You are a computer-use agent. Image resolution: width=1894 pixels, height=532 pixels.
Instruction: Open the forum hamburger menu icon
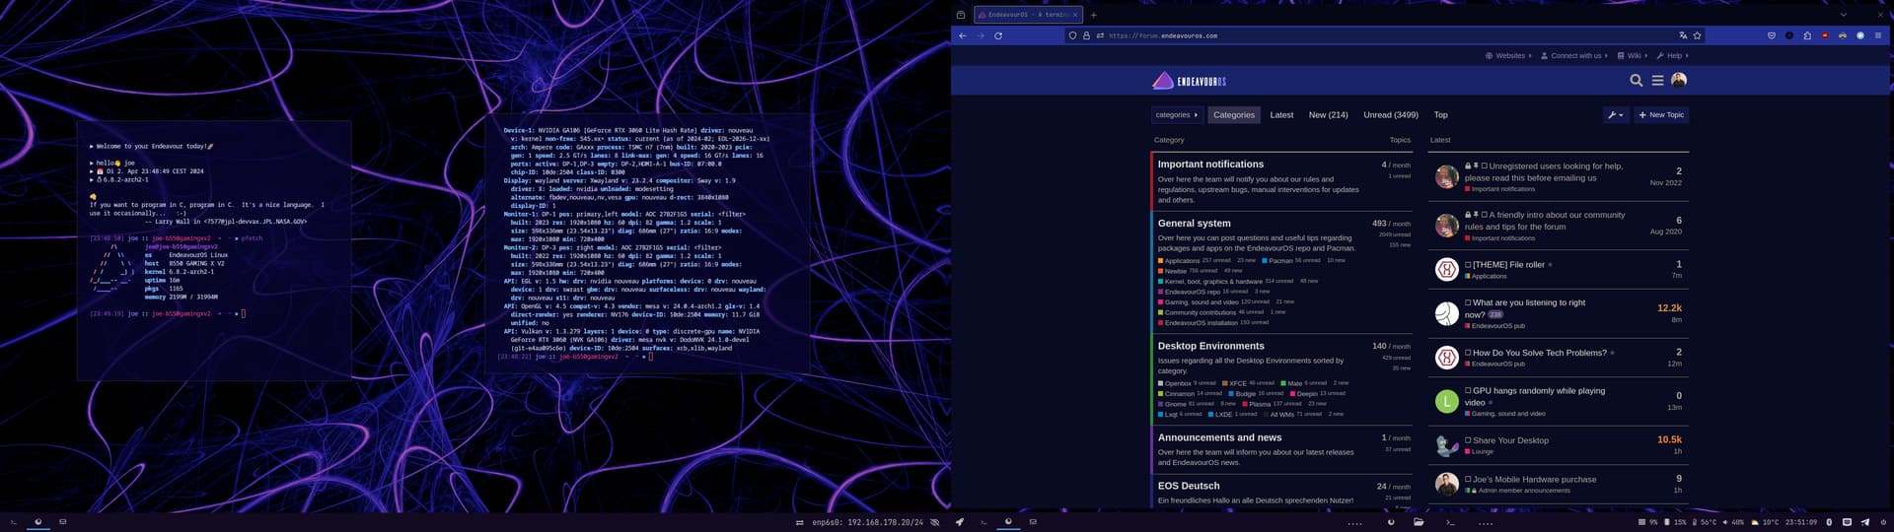coord(1657,81)
